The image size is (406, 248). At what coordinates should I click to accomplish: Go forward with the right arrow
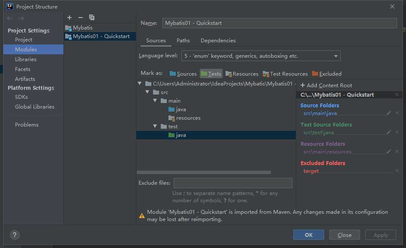pyautogui.click(x=21, y=18)
